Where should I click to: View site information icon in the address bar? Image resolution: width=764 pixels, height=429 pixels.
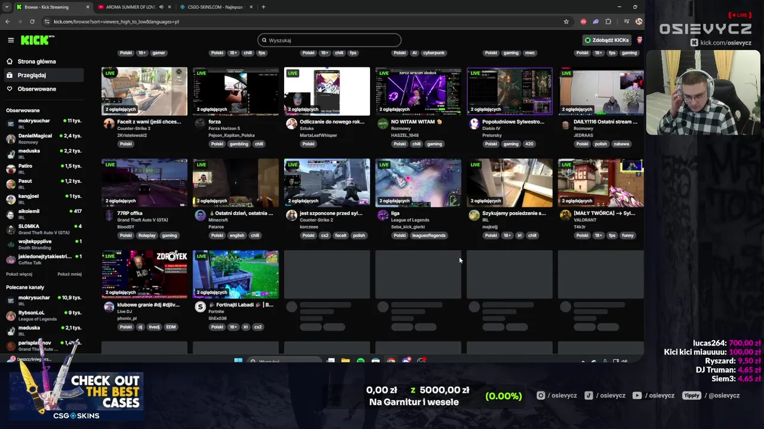click(x=46, y=21)
